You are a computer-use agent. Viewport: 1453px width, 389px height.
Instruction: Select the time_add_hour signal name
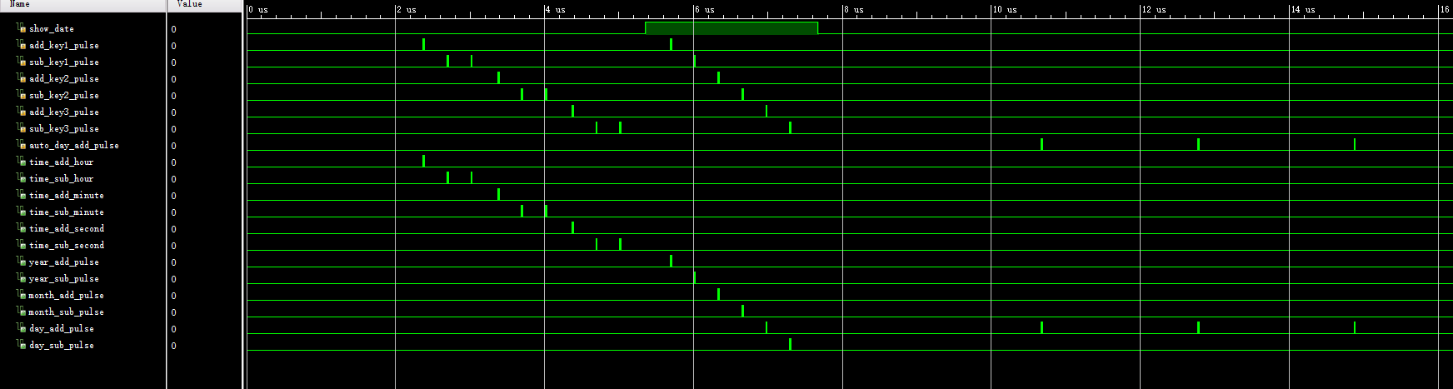click(x=62, y=162)
